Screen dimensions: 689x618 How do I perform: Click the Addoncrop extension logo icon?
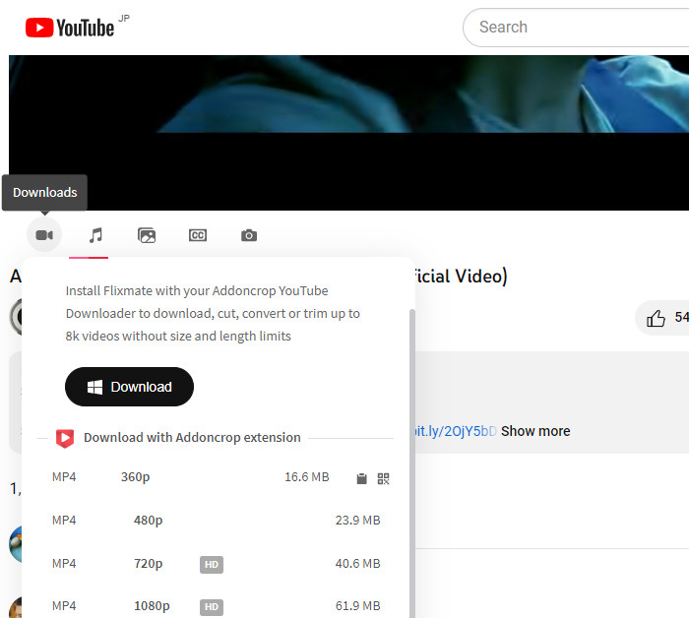click(x=65, y=438)
